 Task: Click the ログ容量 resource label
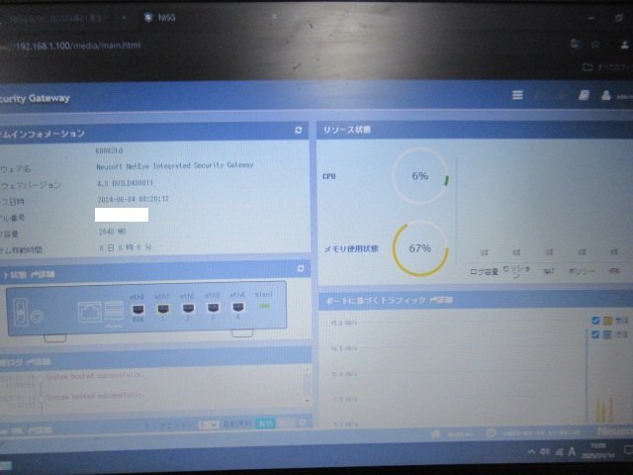point(484,271)
